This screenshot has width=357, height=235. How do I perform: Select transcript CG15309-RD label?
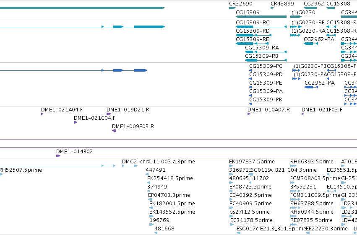pyautogui.click(x=253, y=31)
